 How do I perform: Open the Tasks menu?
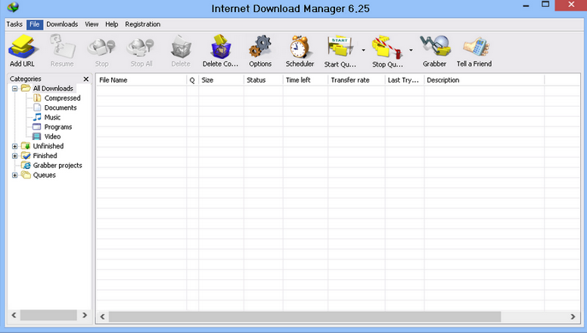14,24
